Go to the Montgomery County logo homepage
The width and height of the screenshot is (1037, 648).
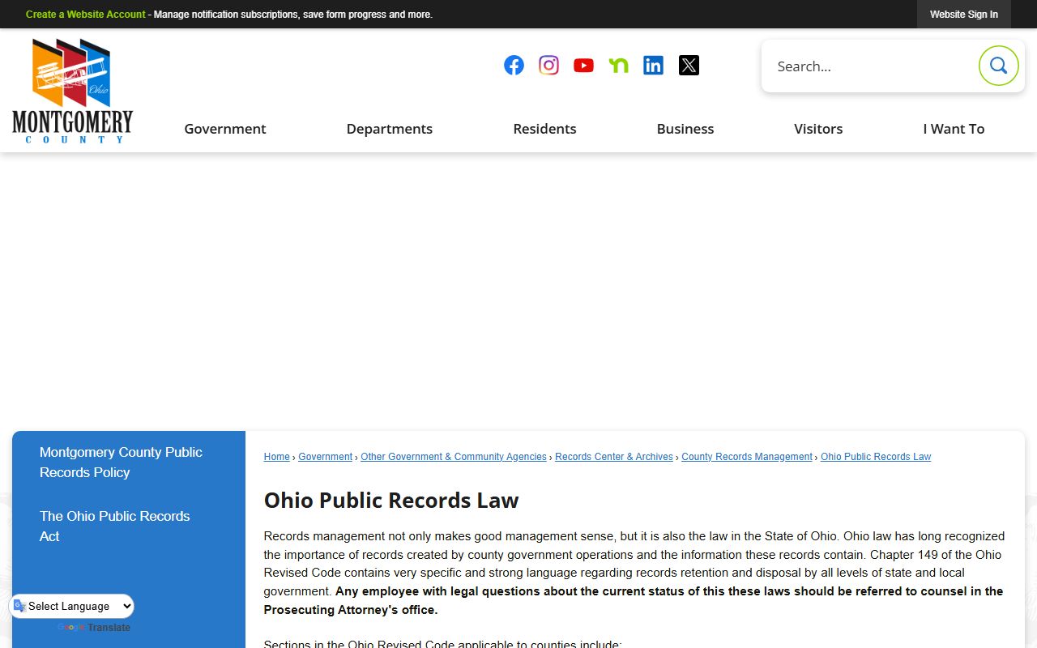73,91
